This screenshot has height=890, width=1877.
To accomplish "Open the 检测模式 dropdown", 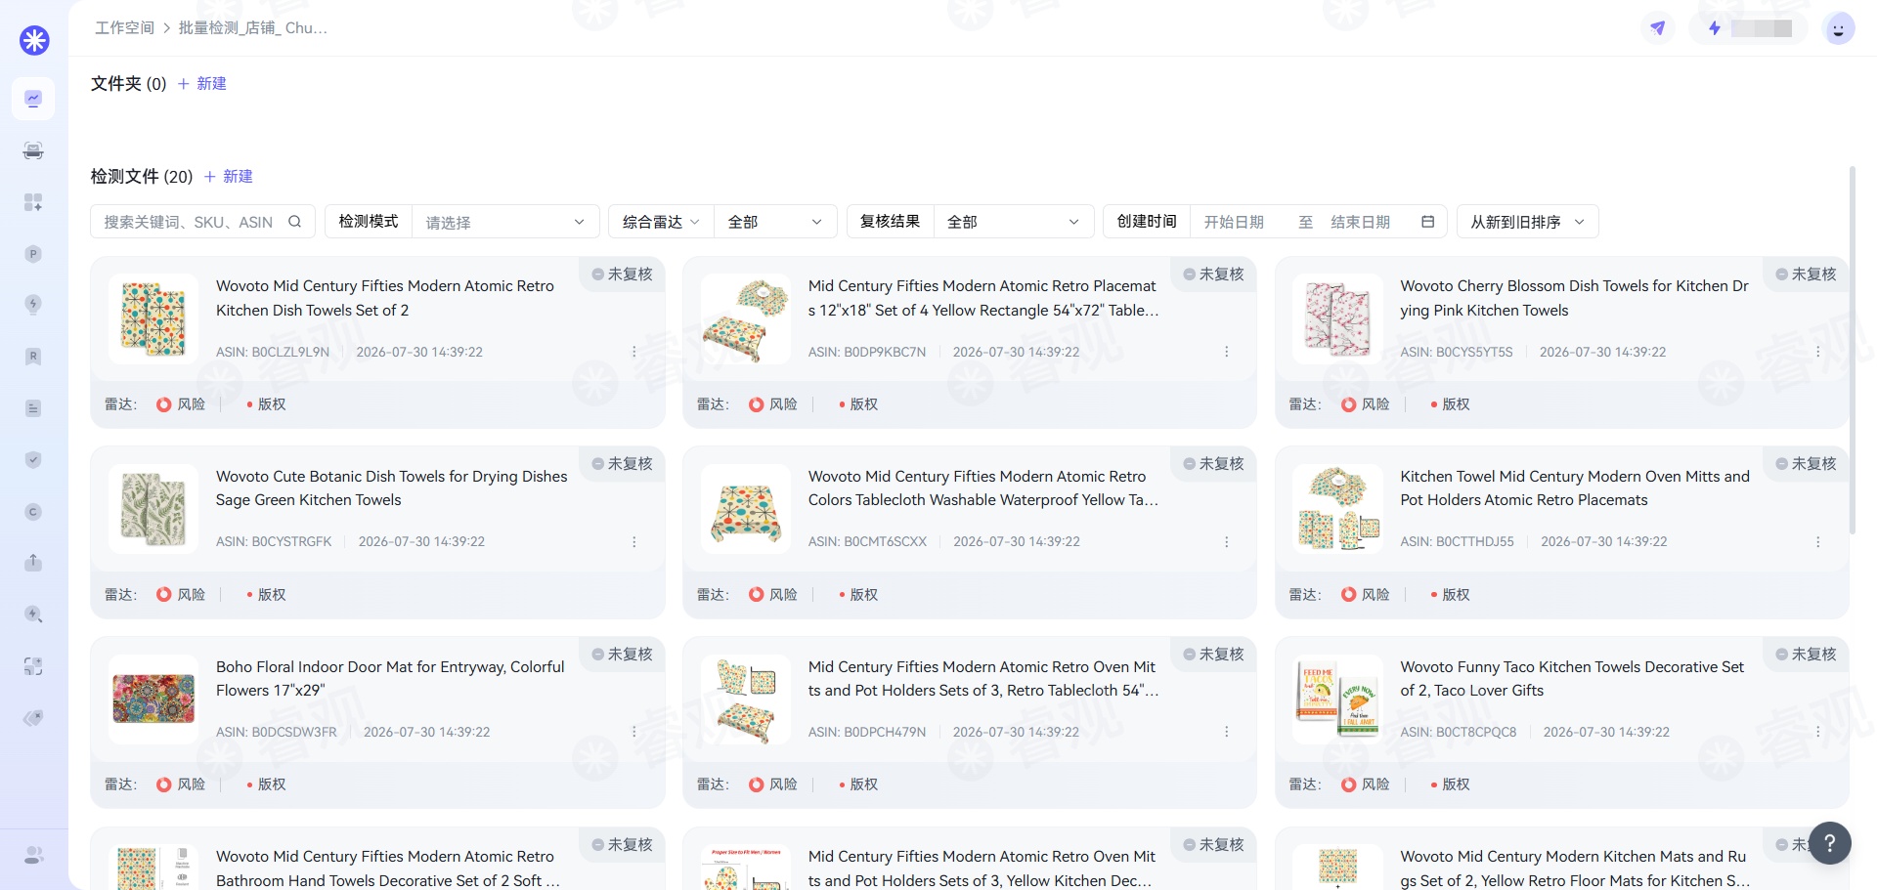I will (504, 222).
